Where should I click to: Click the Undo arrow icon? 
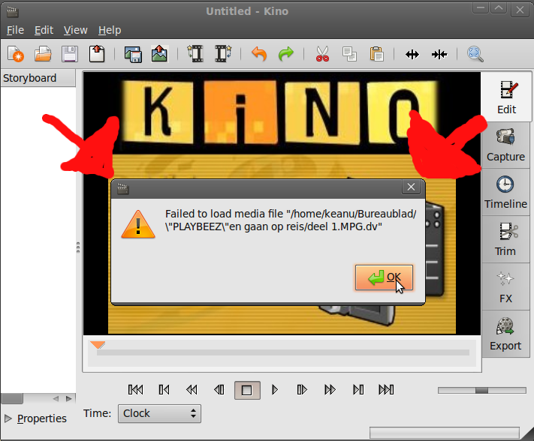point(259,54)
